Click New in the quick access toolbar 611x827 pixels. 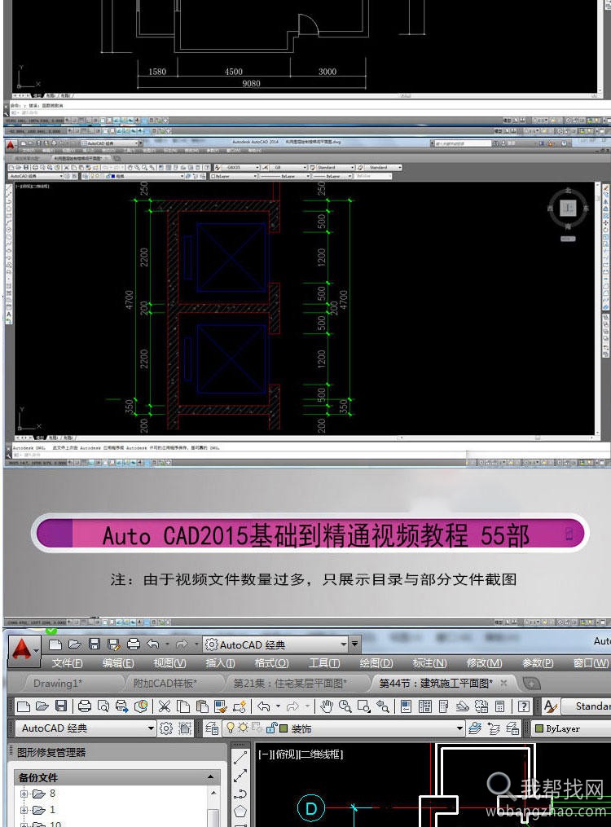(x=55, y=644)
